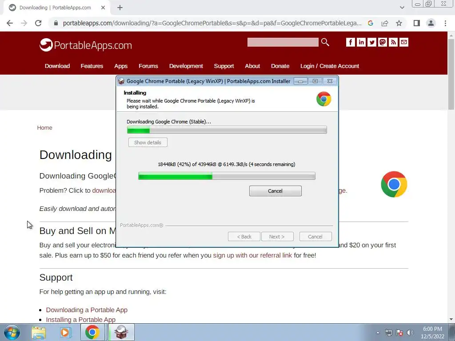The image size is (455, 341).
Task: Open Windows Explorer from the taskbar
Action: point(39,333)
